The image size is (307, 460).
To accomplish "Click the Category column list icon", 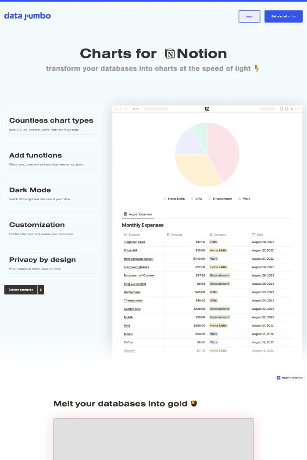I will (211, 234).
